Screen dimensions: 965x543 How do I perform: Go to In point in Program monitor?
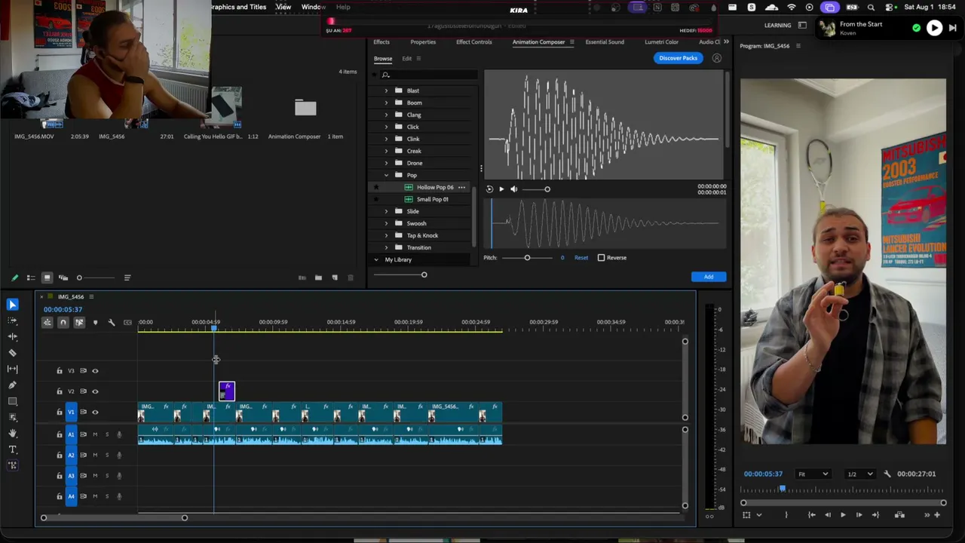tap(812, 515)
